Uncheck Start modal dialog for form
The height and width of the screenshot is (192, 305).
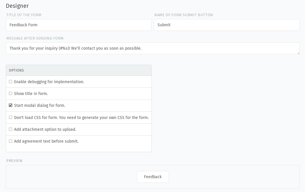(10, 105)
